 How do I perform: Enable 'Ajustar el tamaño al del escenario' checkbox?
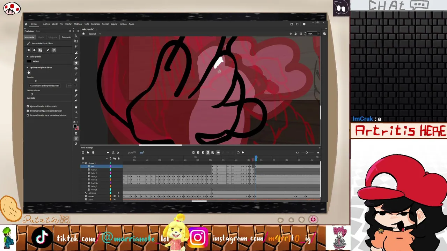[x=28, y=106]
